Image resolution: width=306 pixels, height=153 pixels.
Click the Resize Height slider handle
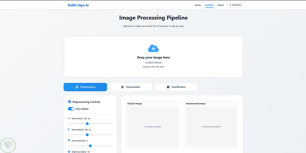pos(87,135)
